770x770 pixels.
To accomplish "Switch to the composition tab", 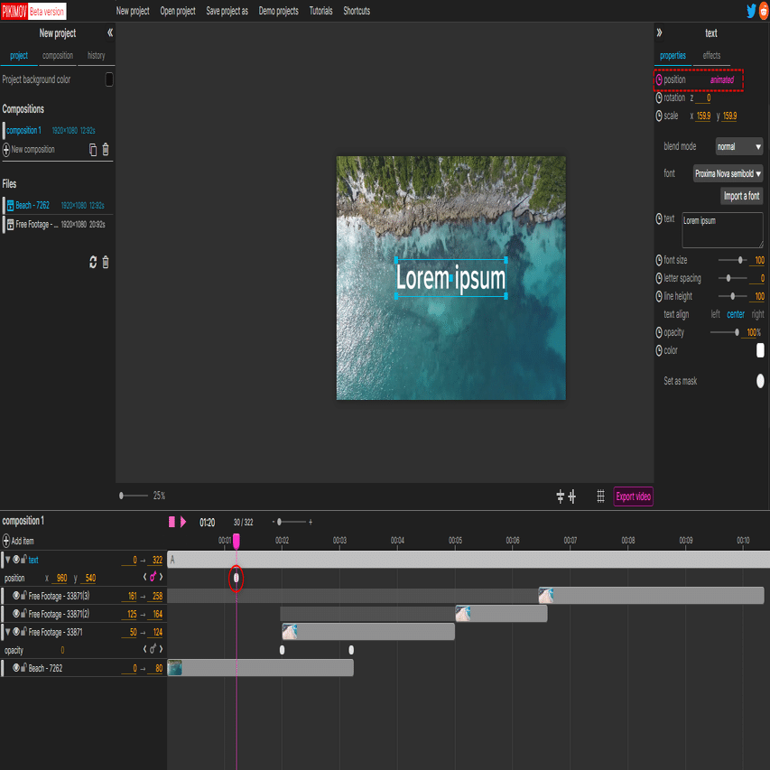I will coord(58,55).
